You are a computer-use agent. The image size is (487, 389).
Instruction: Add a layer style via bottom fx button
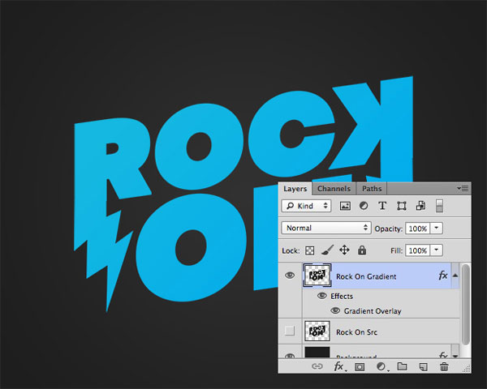click(x=338, y=366)
